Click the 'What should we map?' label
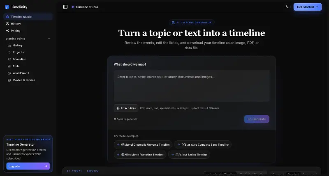Viewport: 329px width, 176px height. (x=130, y=64)
